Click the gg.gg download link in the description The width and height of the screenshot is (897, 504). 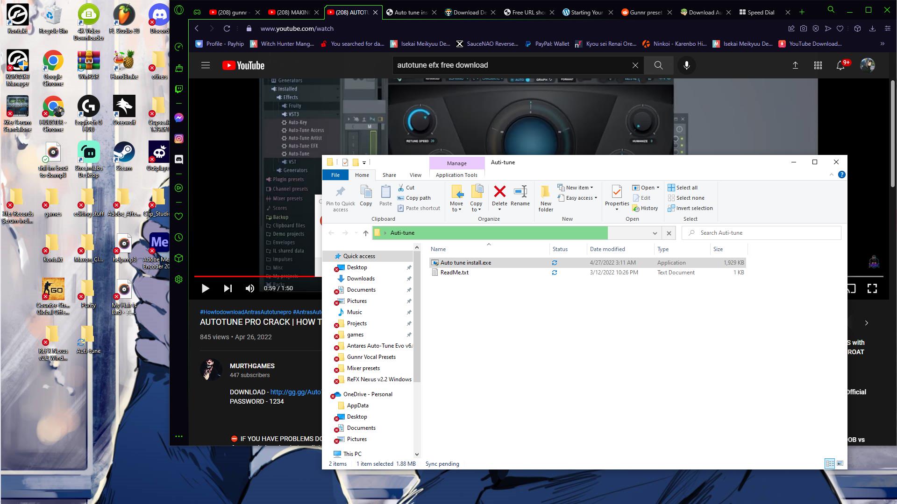pos(295,392)
